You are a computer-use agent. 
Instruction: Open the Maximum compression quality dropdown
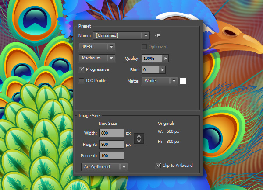coord(97,58)
